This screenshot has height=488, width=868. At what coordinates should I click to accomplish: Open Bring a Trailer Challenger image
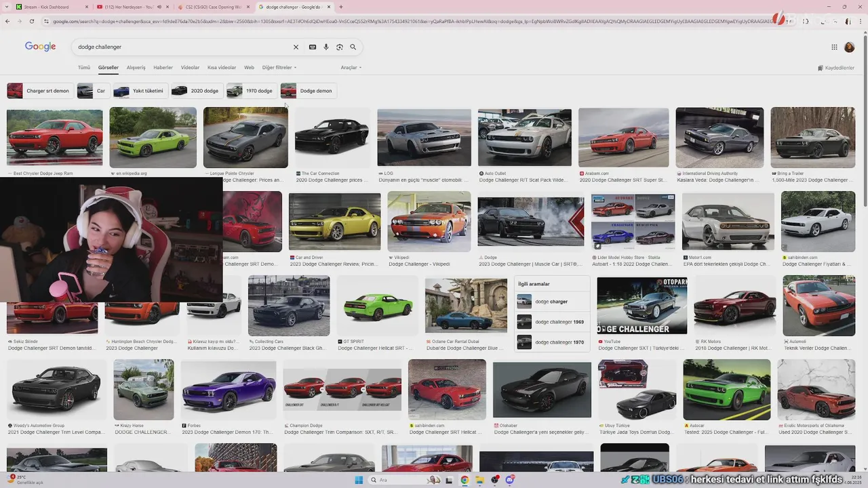click(x=812, y=137)
